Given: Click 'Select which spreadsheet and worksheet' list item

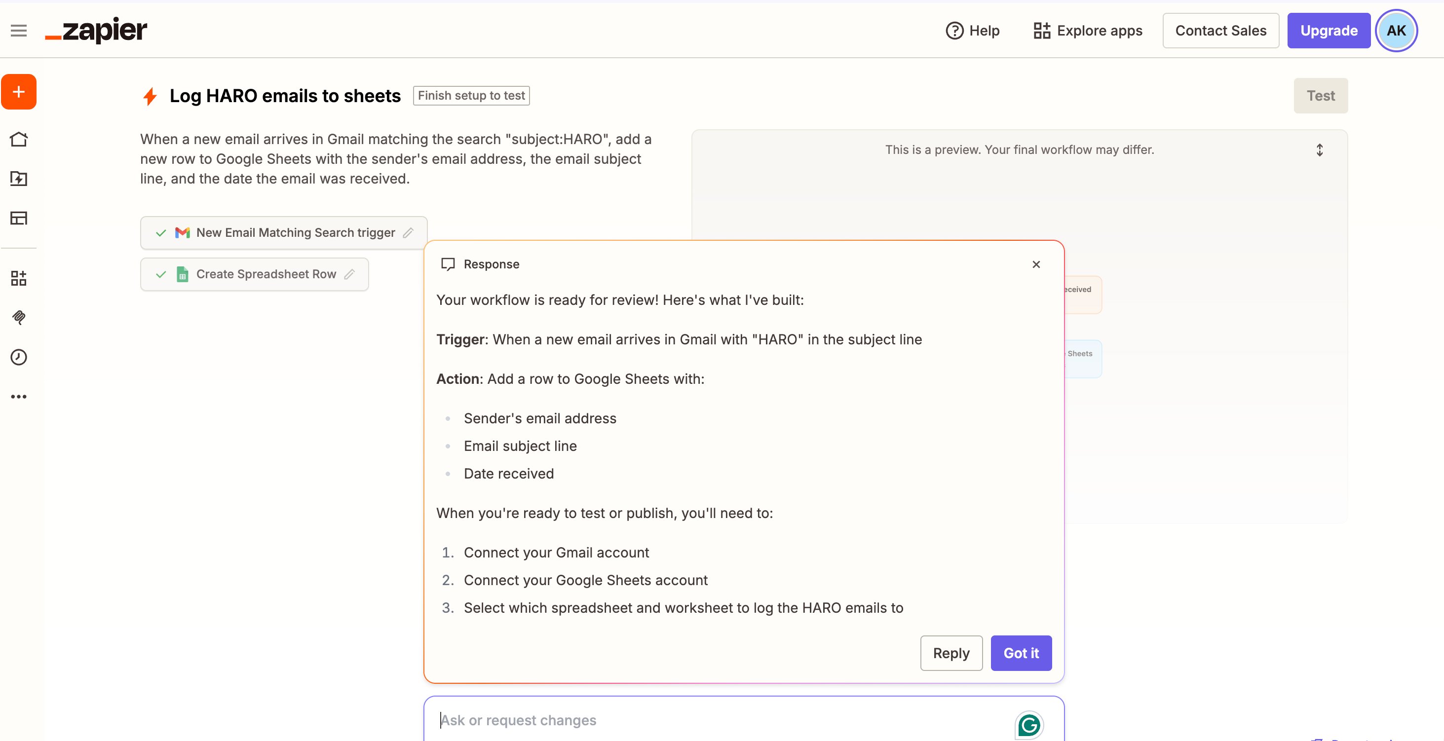Looking at the screenshot, I should pos(684,608).
